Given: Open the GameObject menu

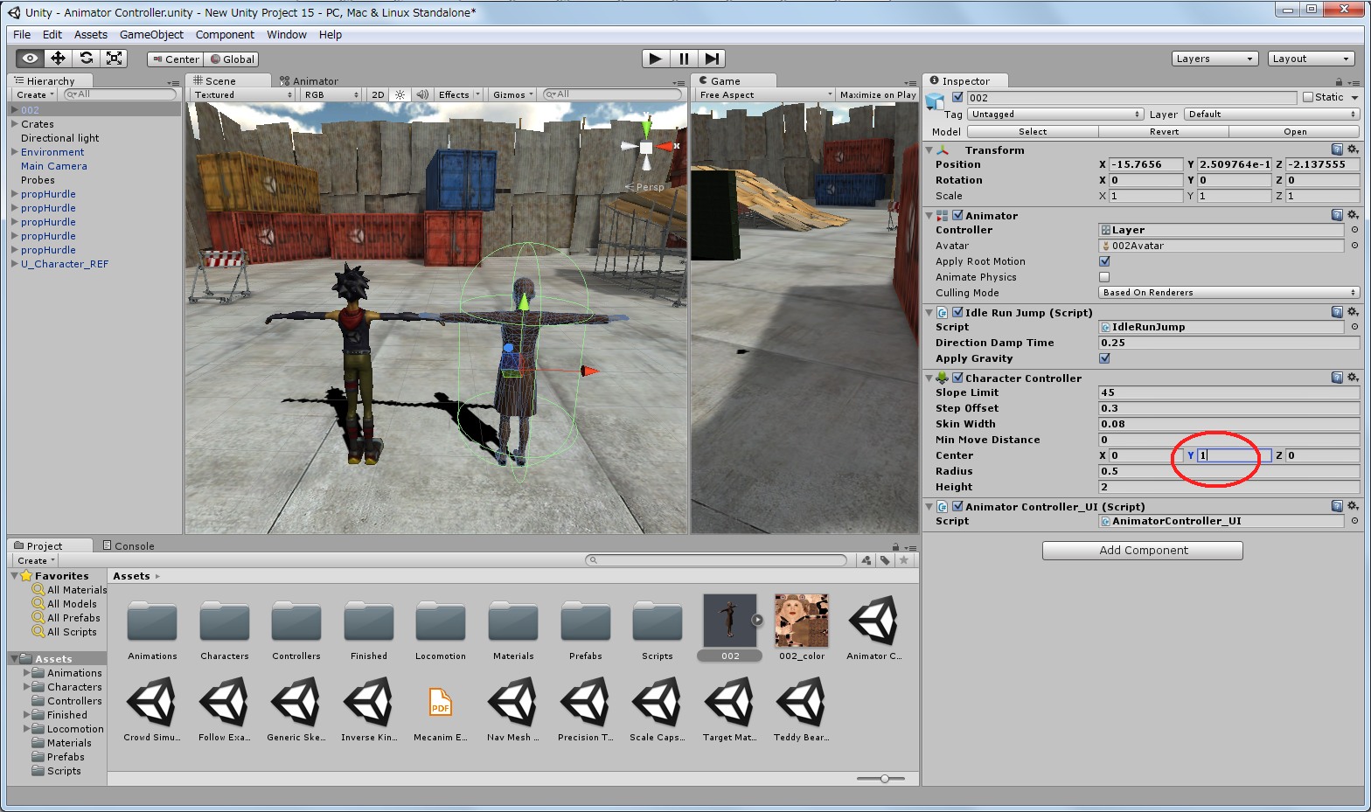Looking at the screenshot, I should pyautogui.click(x=151, y=35).
